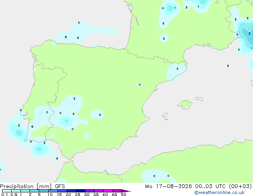Viewport: 253px width, 196px height.
Task: Pick the 1 to 2 mm legend swatch
Action: pos(25,191)
